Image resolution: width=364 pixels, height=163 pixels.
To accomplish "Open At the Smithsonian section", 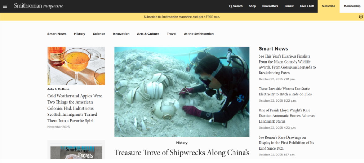I will [x=199, y=34].
